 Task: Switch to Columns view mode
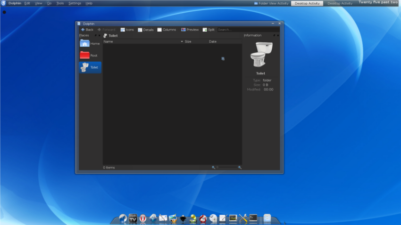tap(167, 30)
